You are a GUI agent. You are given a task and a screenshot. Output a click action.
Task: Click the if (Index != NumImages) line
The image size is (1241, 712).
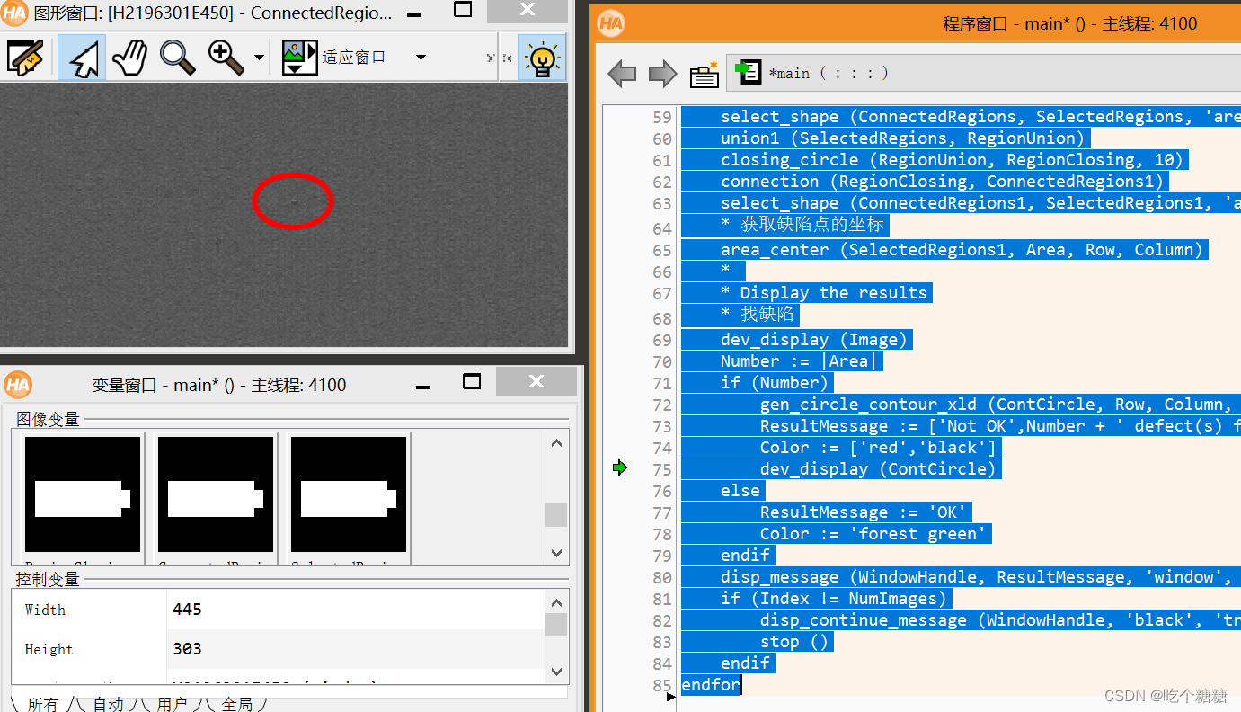coord(835,599)
